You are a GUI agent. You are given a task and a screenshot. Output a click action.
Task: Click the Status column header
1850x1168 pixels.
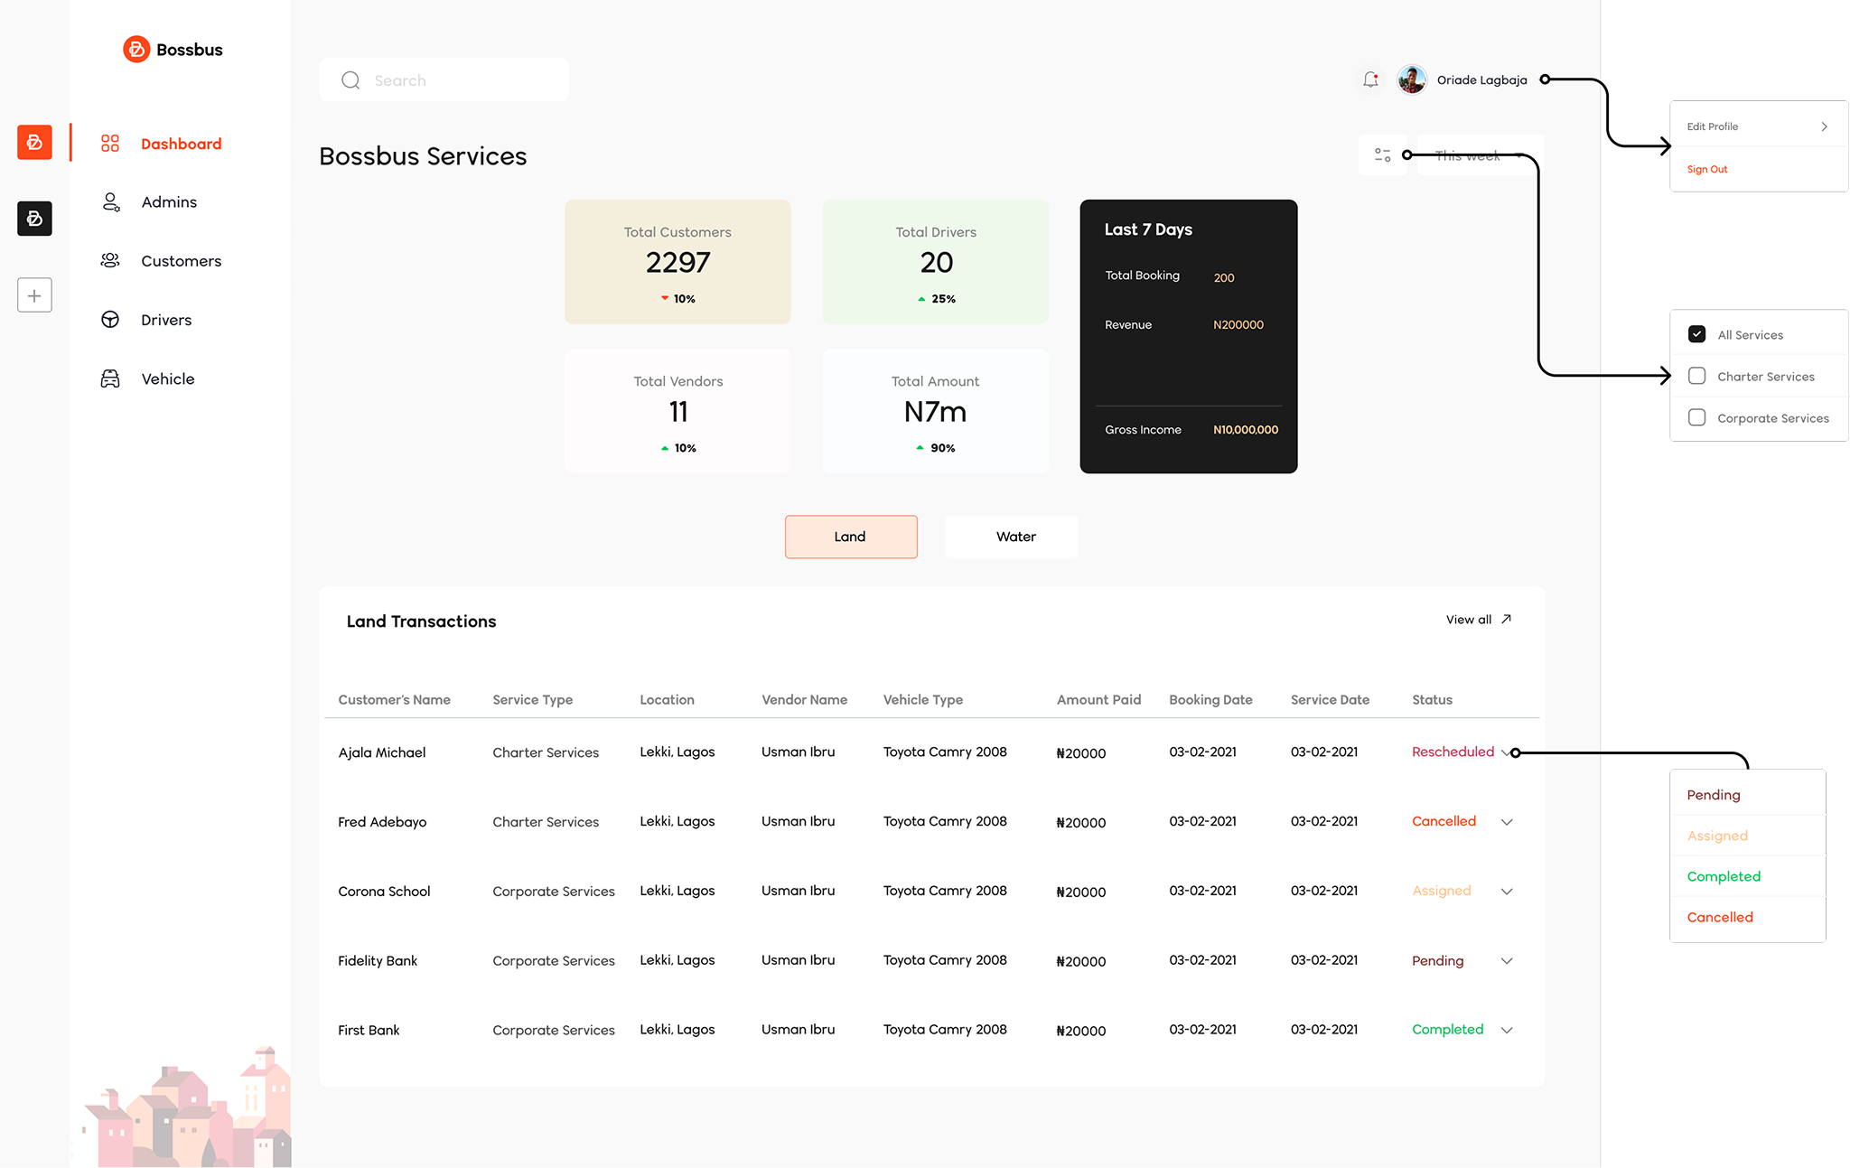click(1432, 700)
